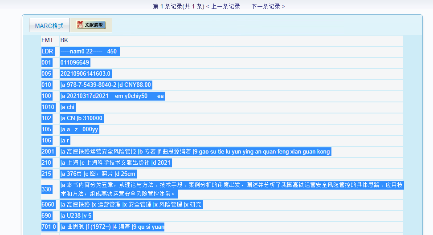Click field tag 102
This screenshot has width=433, height=235.
coord(46,118)
